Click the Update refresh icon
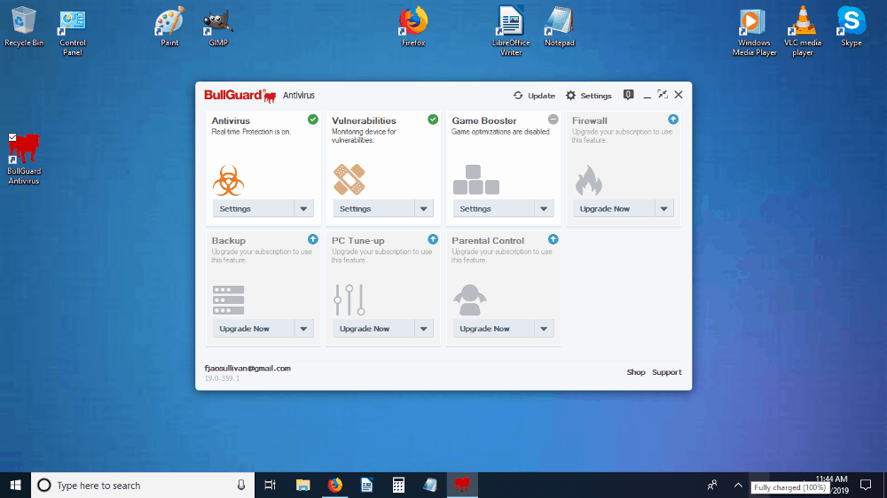 [x=518, y=96]
